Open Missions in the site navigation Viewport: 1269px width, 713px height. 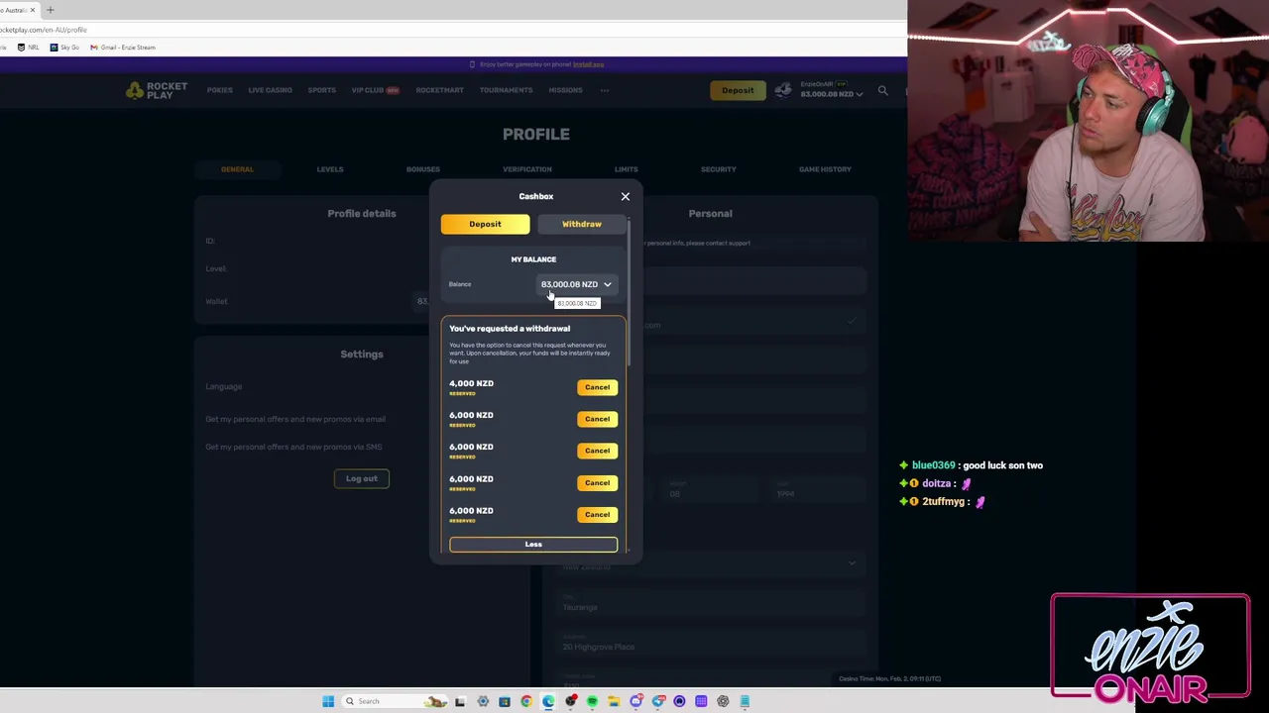565,90
